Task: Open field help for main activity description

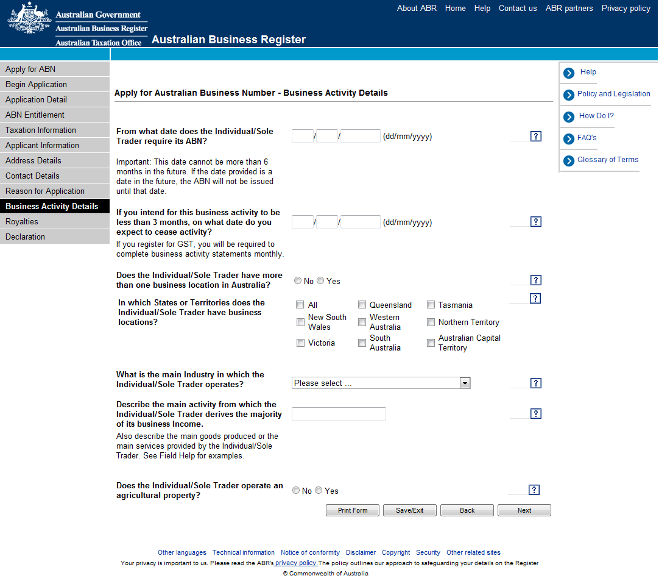Action: coord(535,414)
